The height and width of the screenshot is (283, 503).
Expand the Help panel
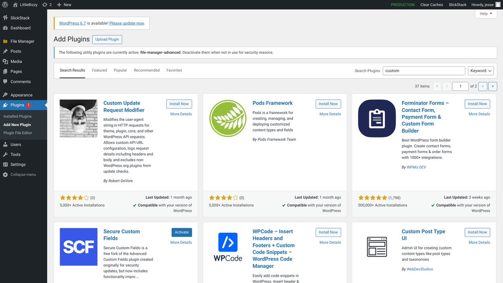coord(486,14)
